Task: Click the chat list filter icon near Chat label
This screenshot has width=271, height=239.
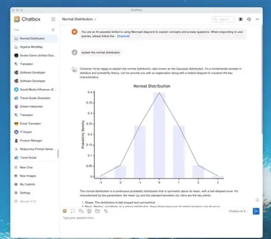Action: 53,29
